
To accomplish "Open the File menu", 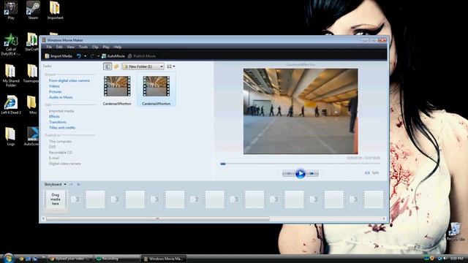I will (49, 47).
